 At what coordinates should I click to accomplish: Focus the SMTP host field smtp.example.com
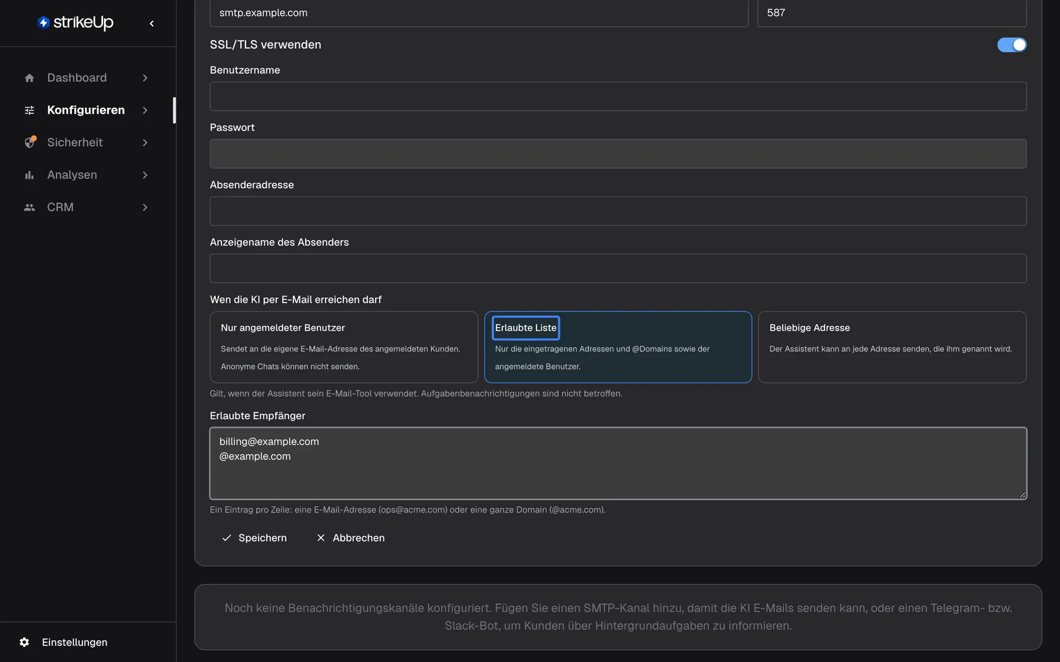click(479, 13)
